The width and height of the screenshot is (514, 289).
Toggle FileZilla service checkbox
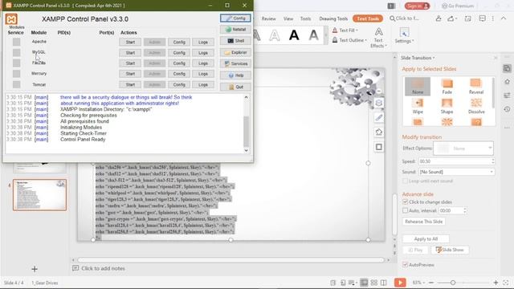pos(16,63)
